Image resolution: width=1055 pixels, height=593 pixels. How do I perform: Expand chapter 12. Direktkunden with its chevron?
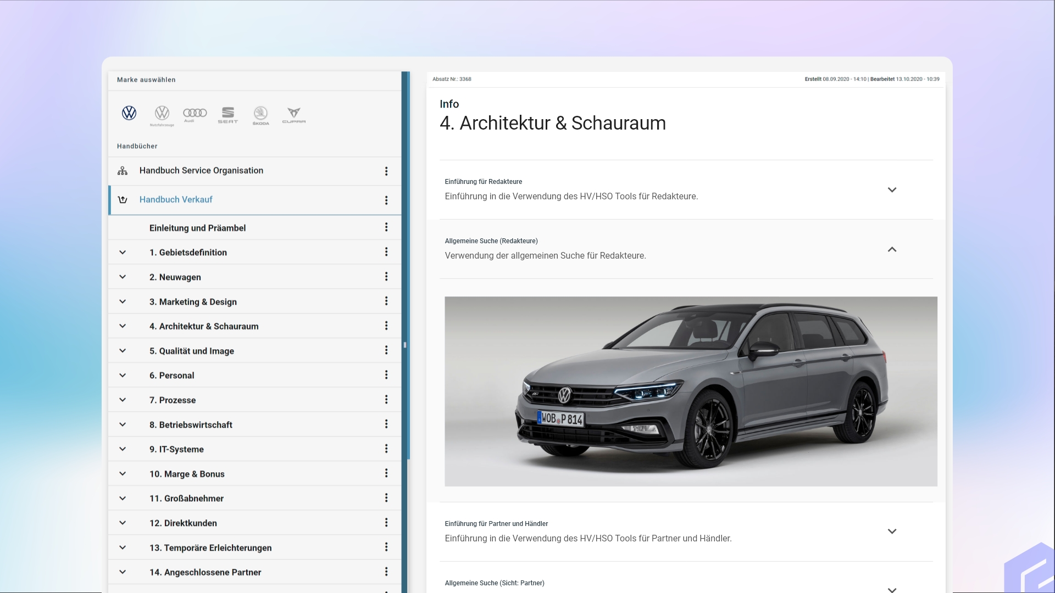(x=123, y=523)
